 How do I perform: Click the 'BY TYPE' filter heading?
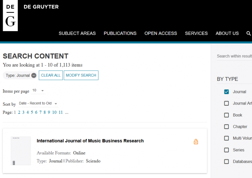tap(228, 79)
